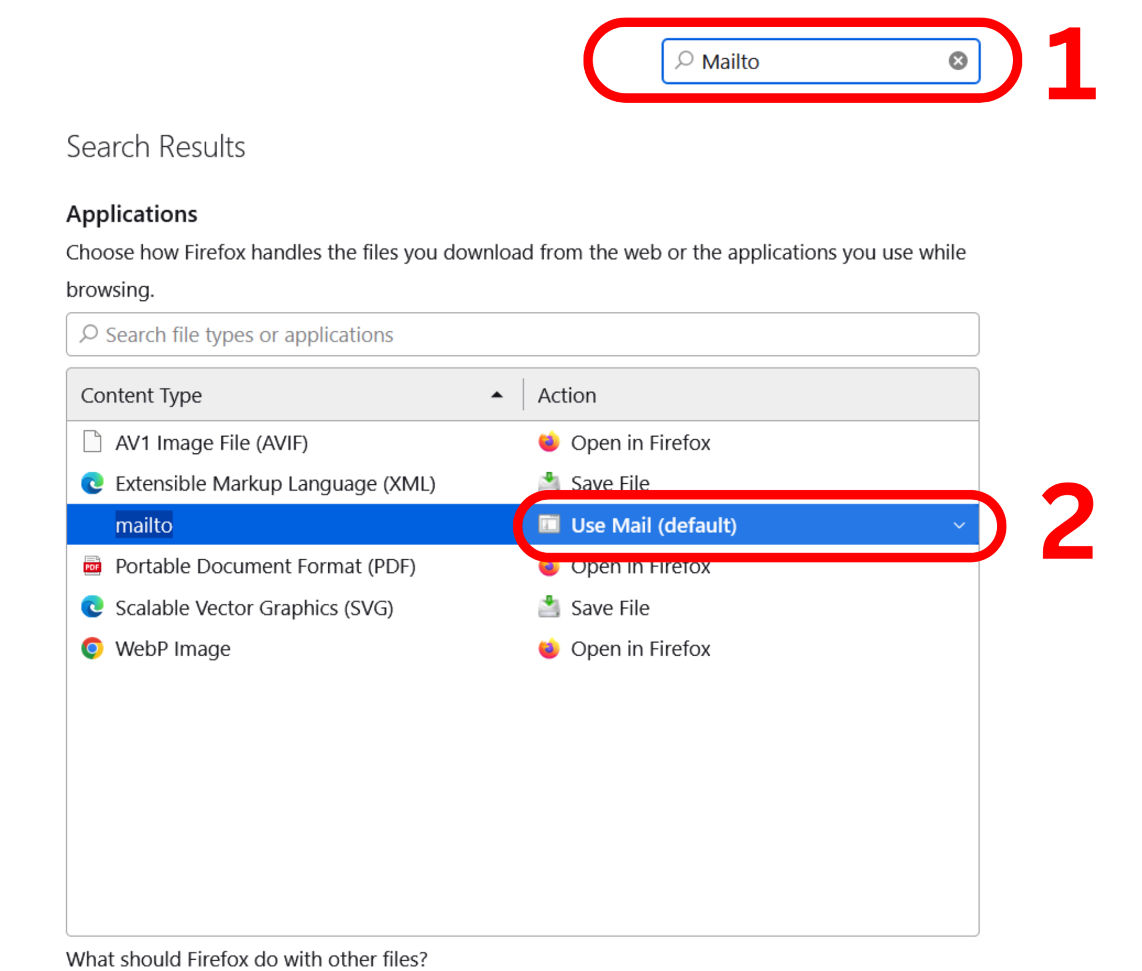Screen dimensions: 1142x971
Task: Select the Portable Document Format (PDF) row
Action: point(265,566)
